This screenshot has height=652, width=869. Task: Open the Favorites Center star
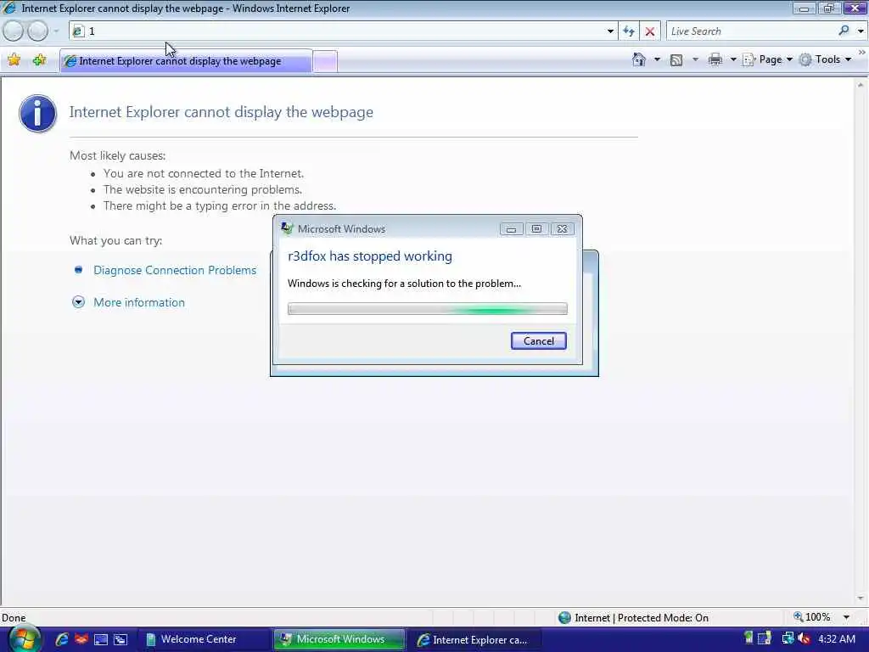click(14, 60)
